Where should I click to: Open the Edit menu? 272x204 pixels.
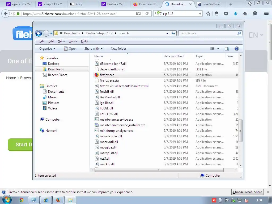[51, 41]
